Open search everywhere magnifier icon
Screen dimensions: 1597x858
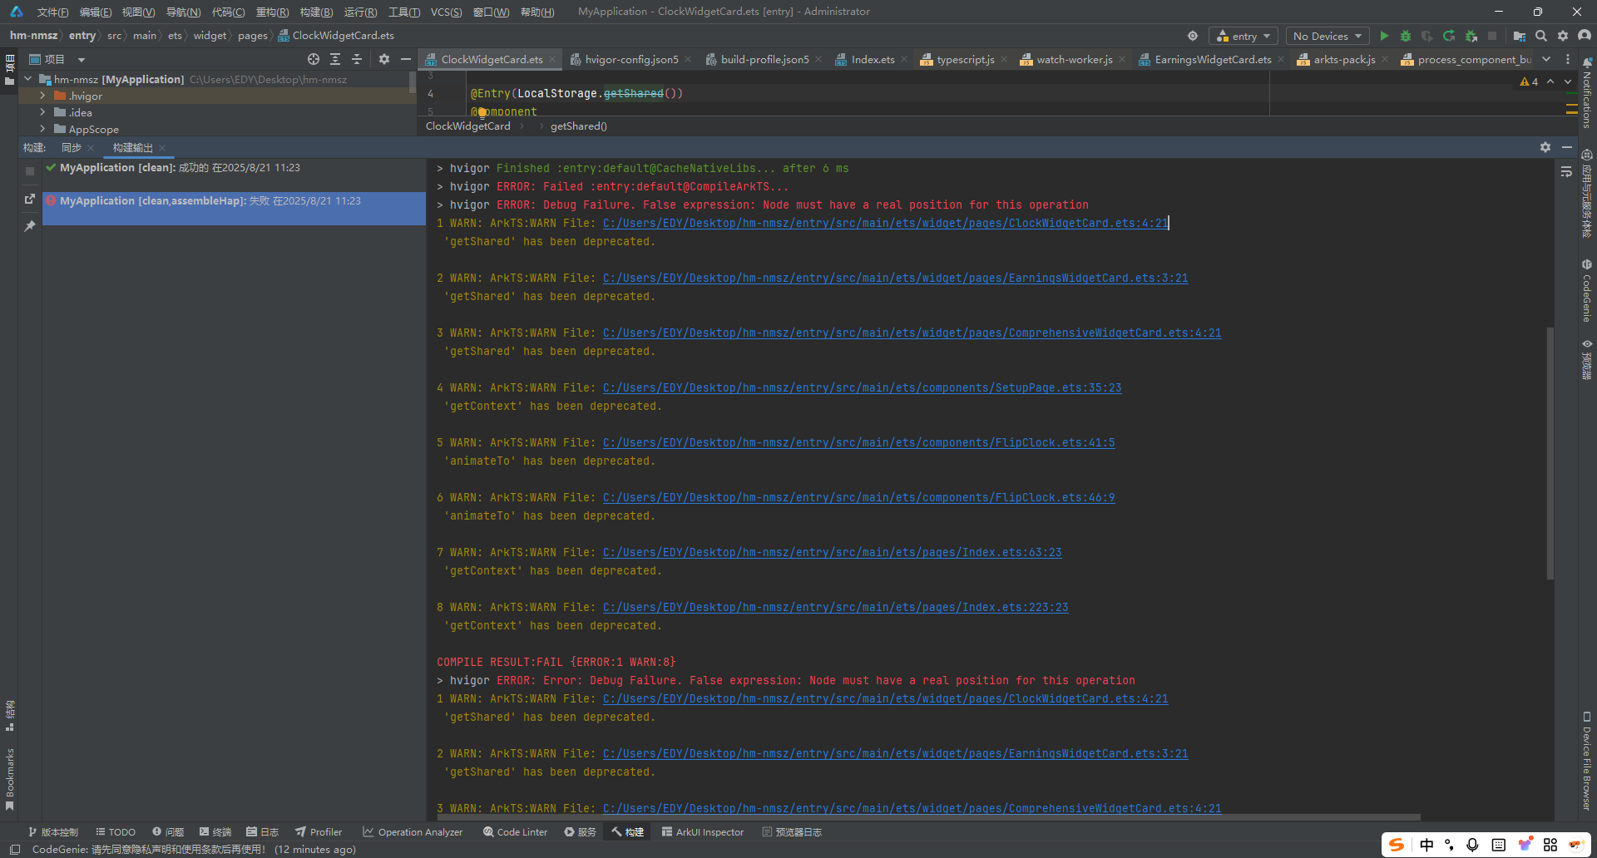click(1541, 36)
